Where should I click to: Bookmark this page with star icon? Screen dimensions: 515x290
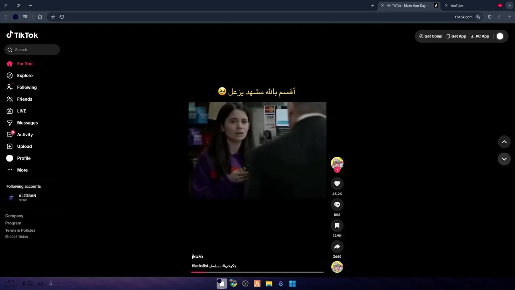[x=53, y=17]
